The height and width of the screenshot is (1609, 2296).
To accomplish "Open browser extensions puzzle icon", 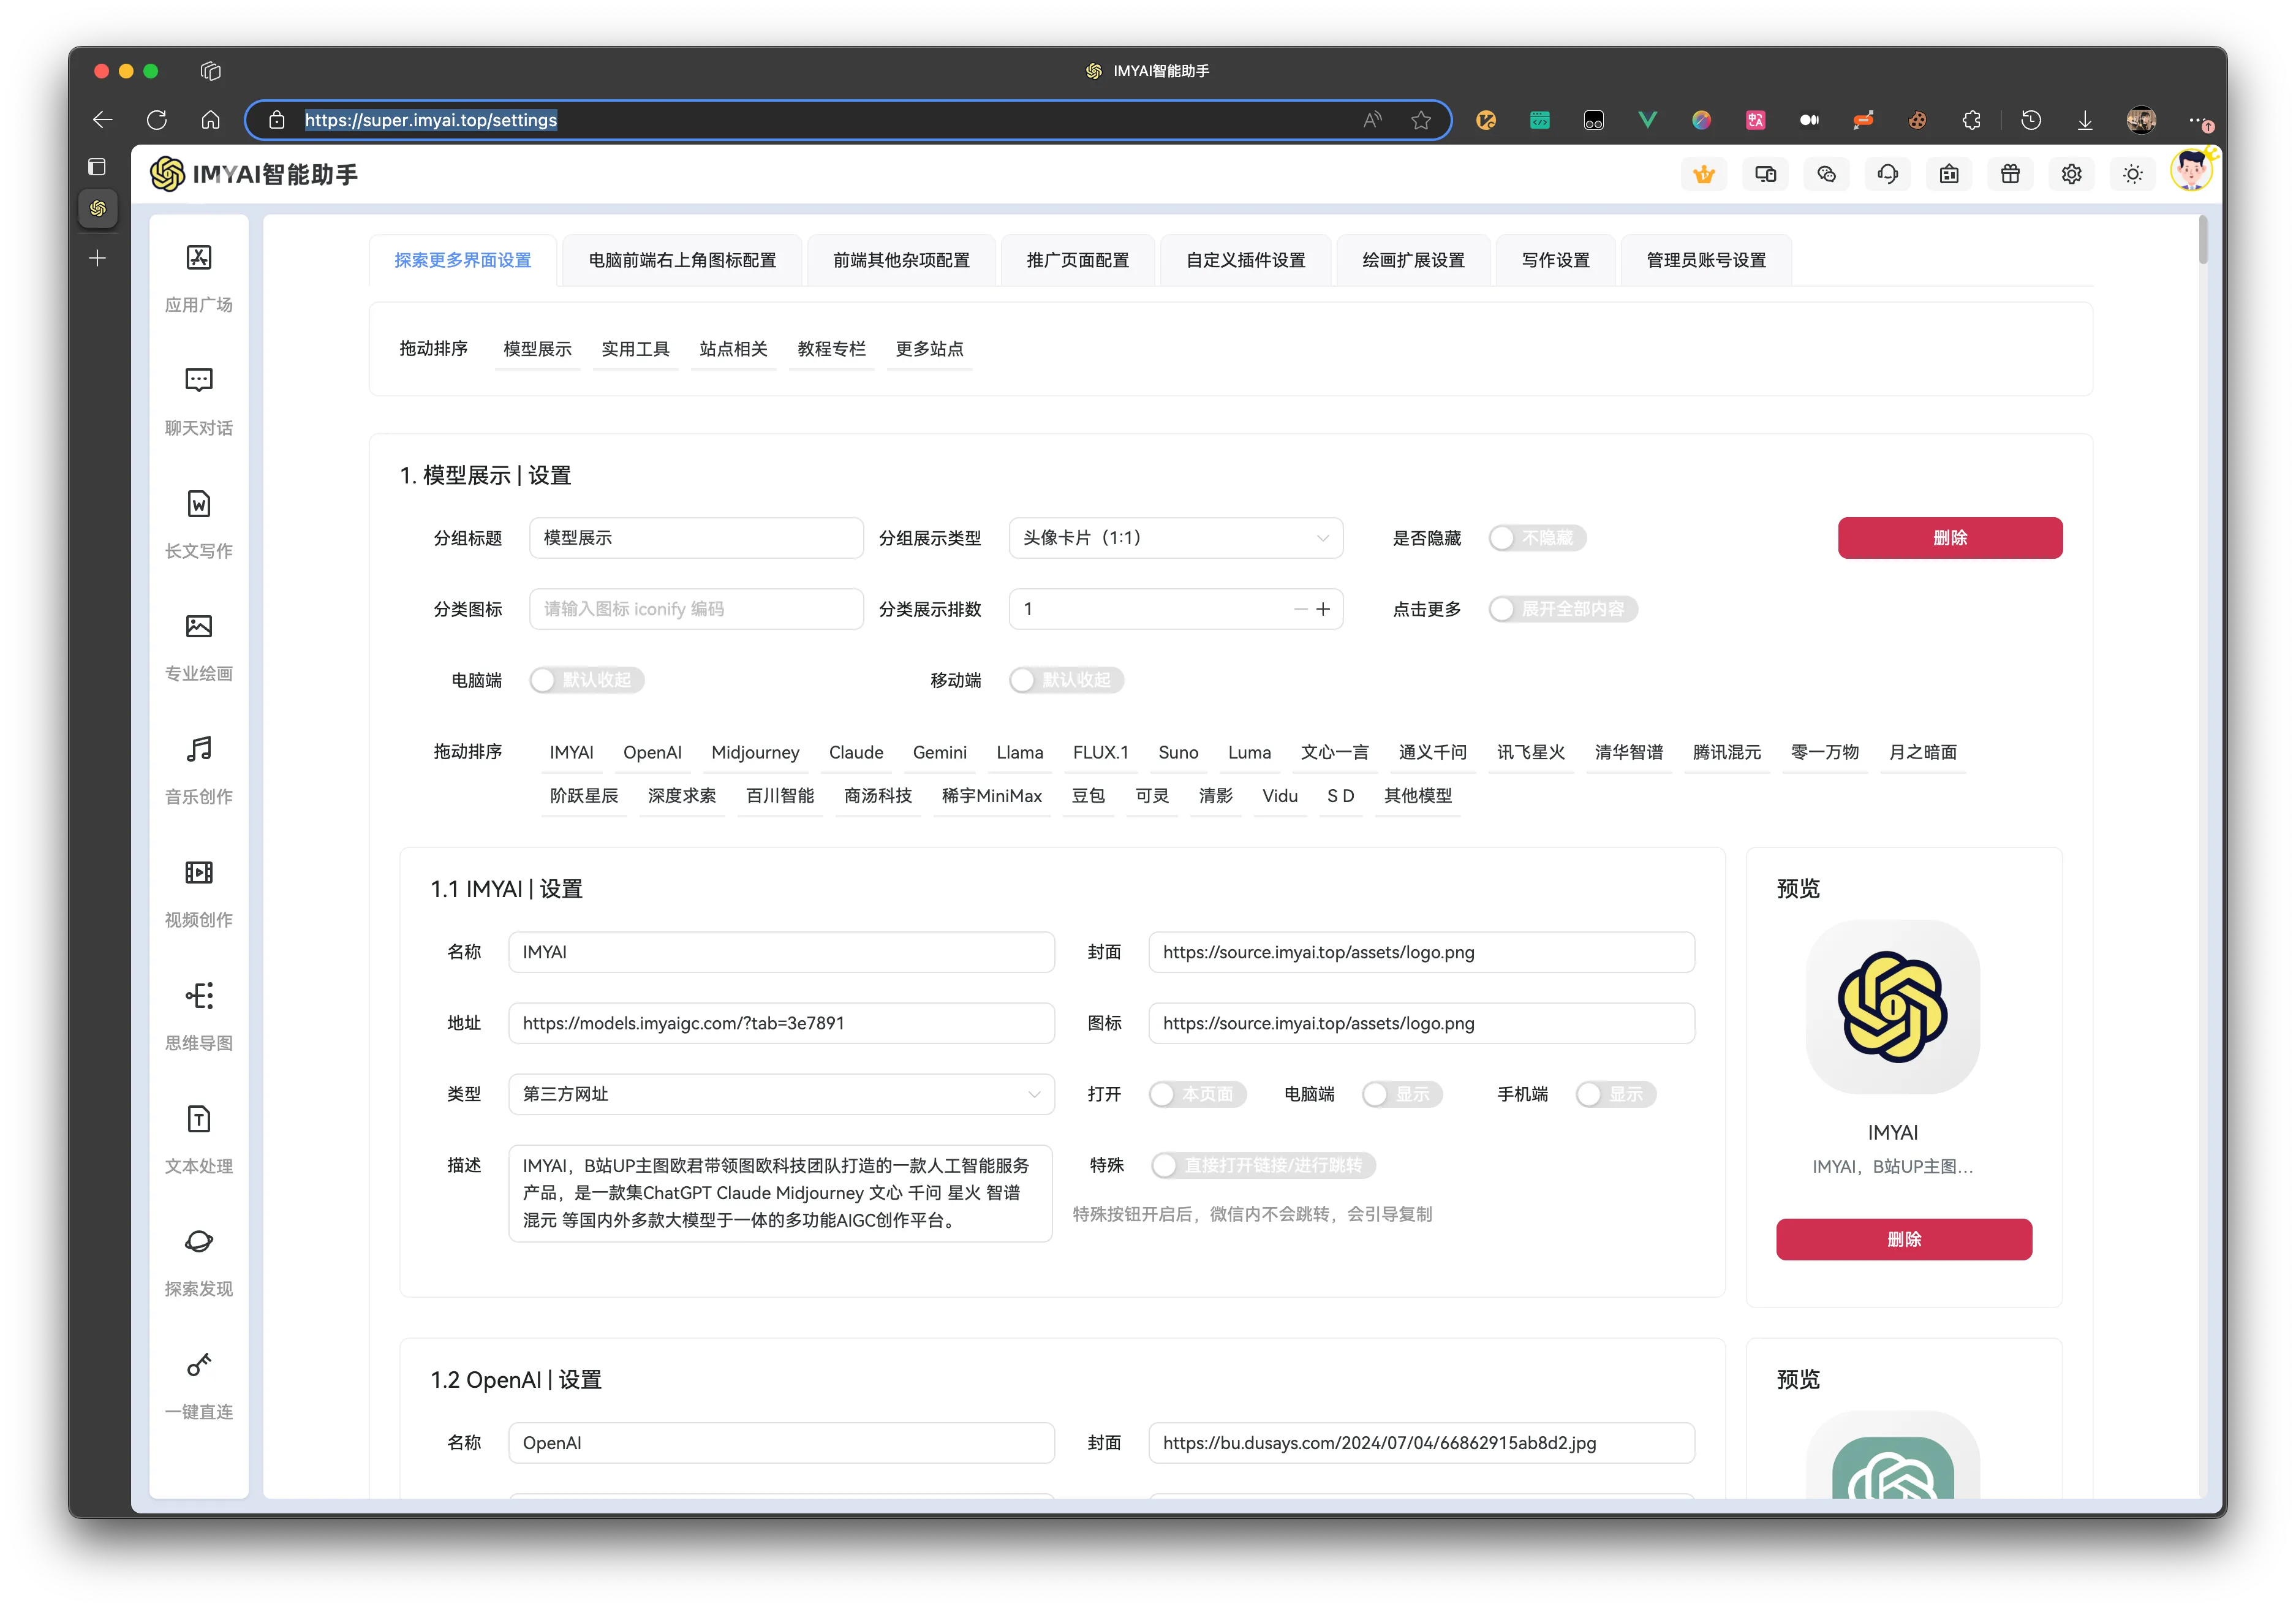I will coord(1971,120).
